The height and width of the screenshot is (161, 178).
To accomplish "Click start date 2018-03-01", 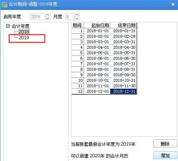I will [97, 42].
